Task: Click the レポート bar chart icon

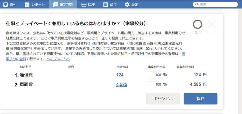Action: [27, 4]
